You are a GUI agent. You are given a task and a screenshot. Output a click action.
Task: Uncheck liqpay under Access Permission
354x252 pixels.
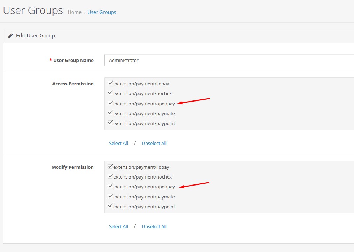click(x=110, y=83)
